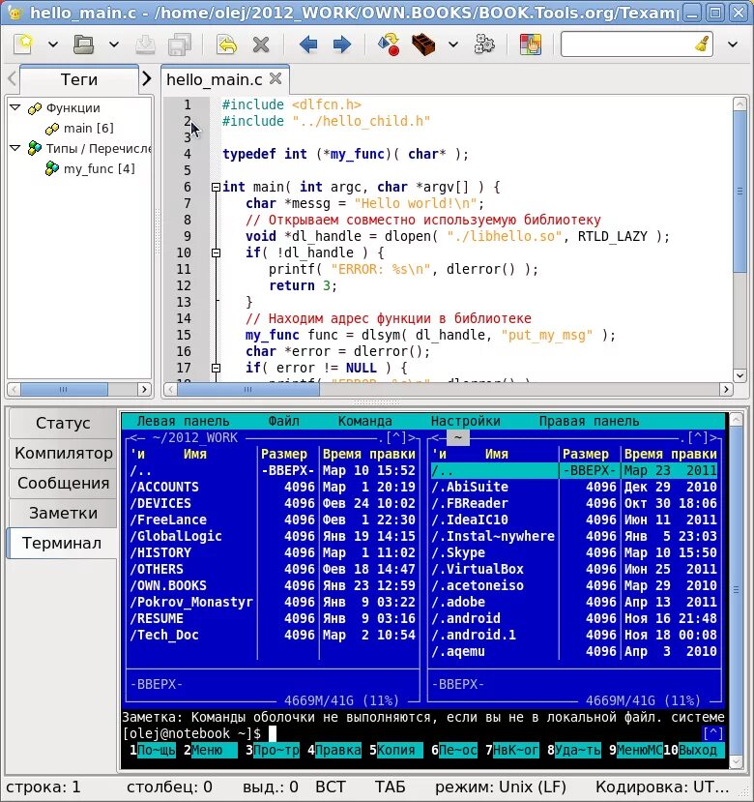This screenshot has height=802, width=754.
Task: Click the 4 Правка function key button
Action: pos(334,750)
